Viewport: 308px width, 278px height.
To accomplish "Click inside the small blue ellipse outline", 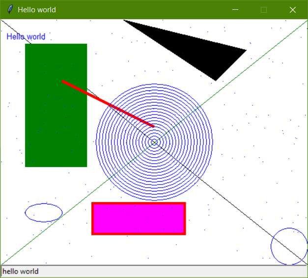I will tap(44, 213).
